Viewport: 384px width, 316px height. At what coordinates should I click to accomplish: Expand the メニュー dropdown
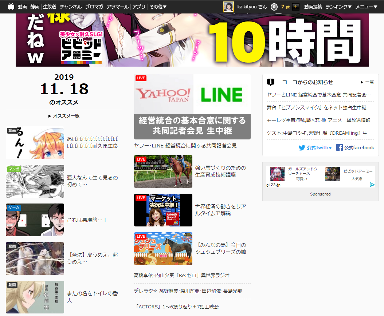(367, 7)
